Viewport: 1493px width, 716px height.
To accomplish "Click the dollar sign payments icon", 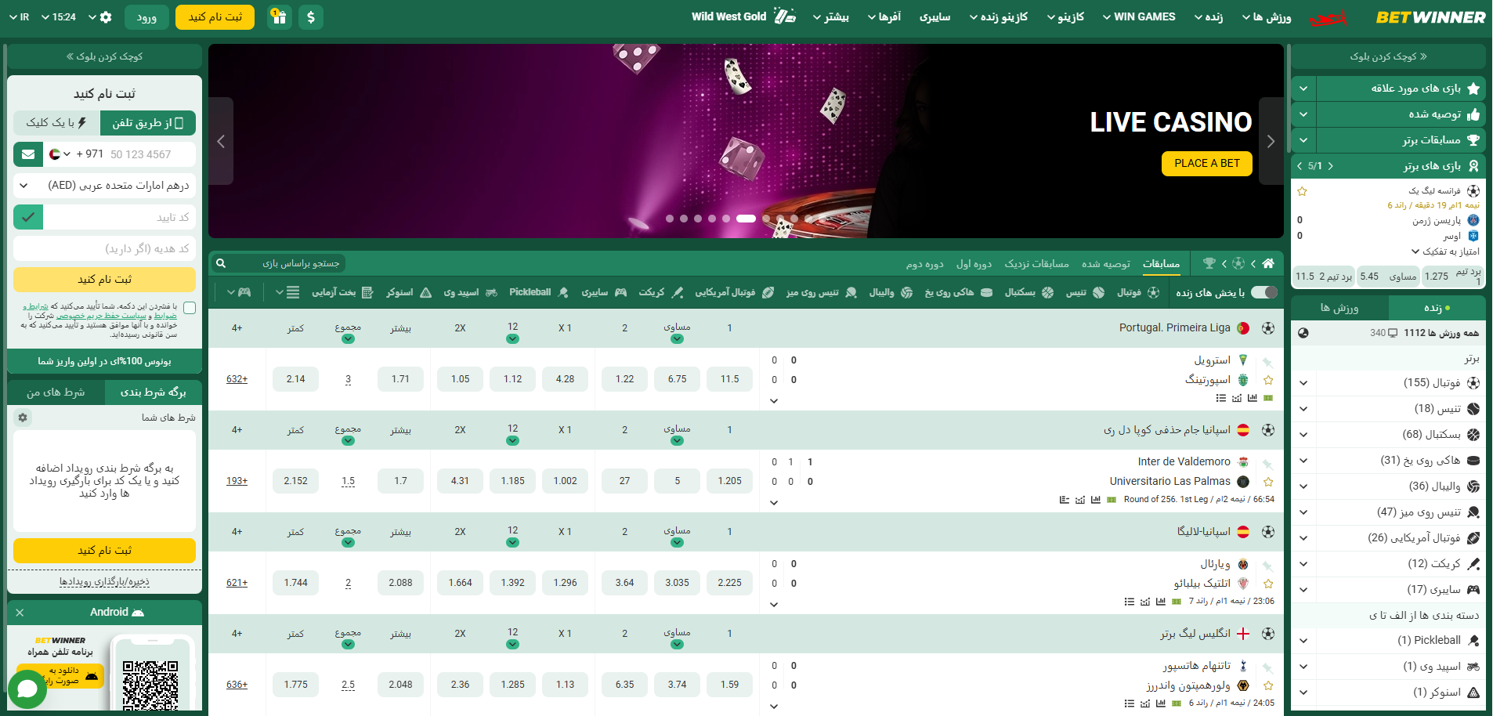I will pos(311,16).
